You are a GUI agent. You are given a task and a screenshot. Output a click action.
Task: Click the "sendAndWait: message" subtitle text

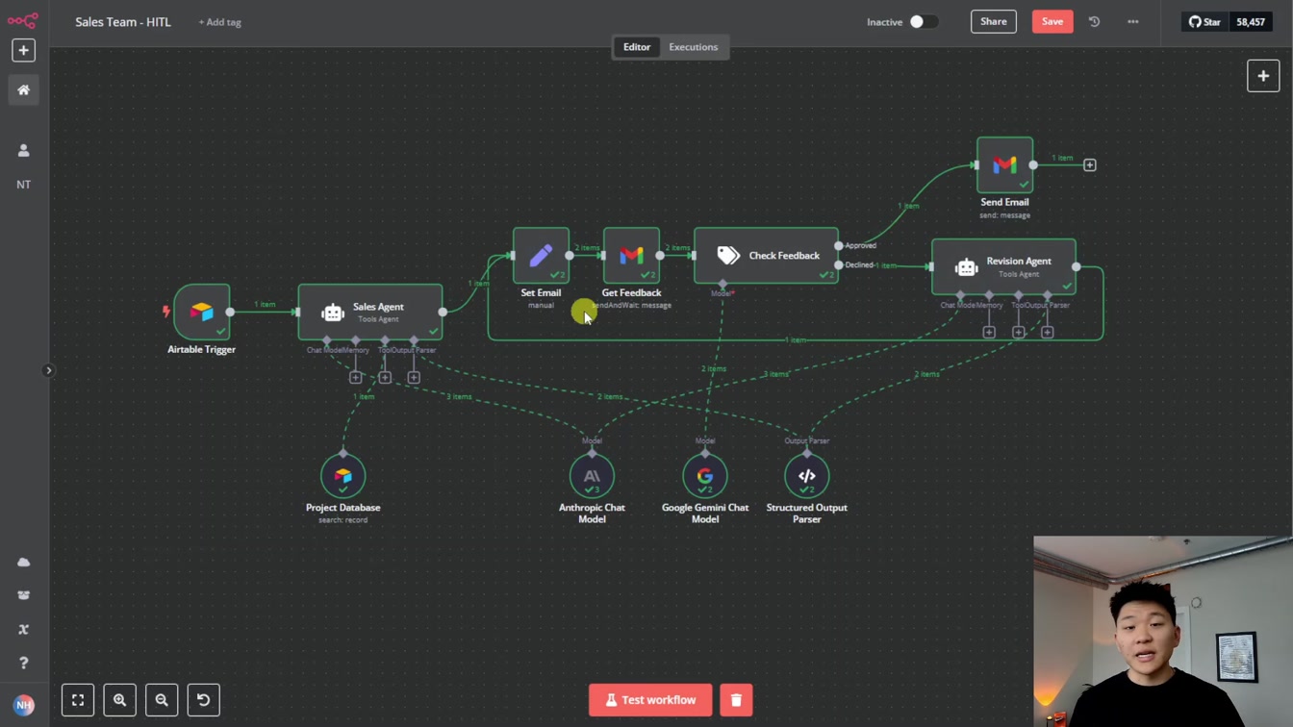pyautogui.click(x=631, y=305)
